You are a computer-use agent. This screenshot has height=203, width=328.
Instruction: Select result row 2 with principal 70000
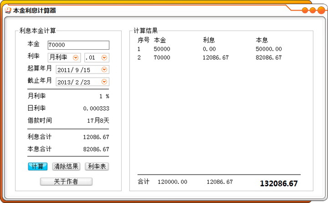pyautogui.click(x=210, y=57)
